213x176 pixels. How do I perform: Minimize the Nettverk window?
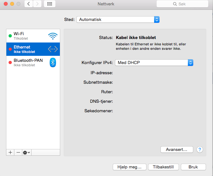(x=12, y=4)
